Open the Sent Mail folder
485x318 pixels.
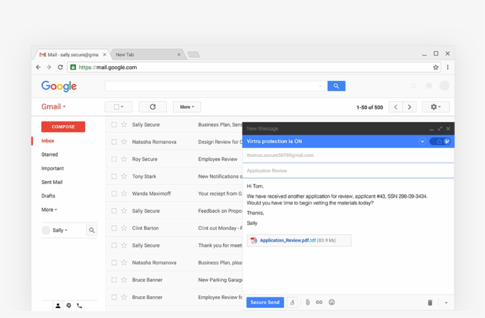(52, 182)
